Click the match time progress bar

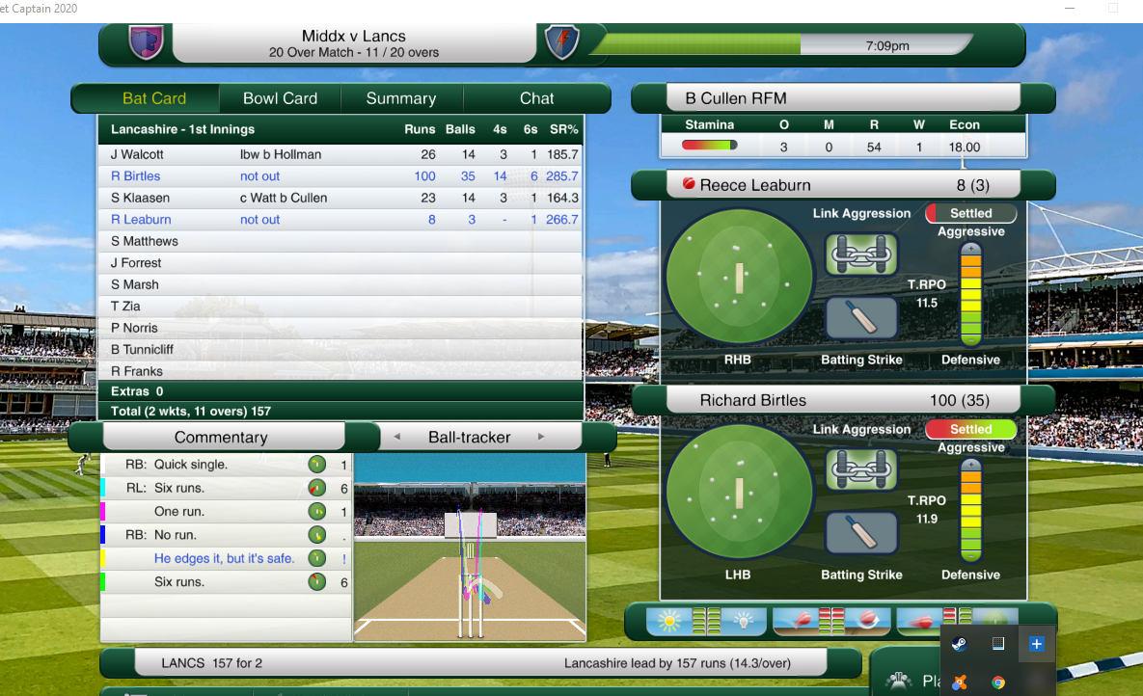pos(780,45)
